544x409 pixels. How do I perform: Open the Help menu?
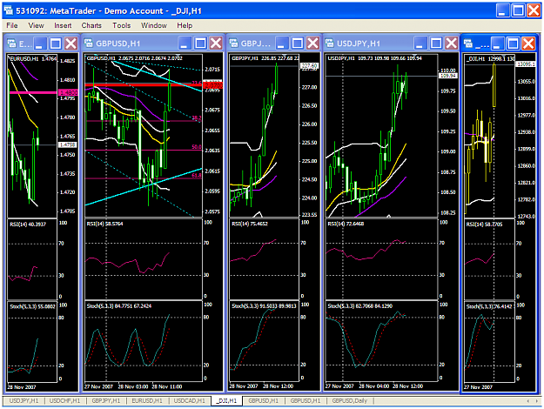[x=185, y=25]
